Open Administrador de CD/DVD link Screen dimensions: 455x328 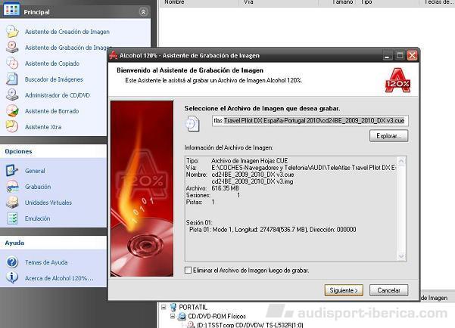58,95
